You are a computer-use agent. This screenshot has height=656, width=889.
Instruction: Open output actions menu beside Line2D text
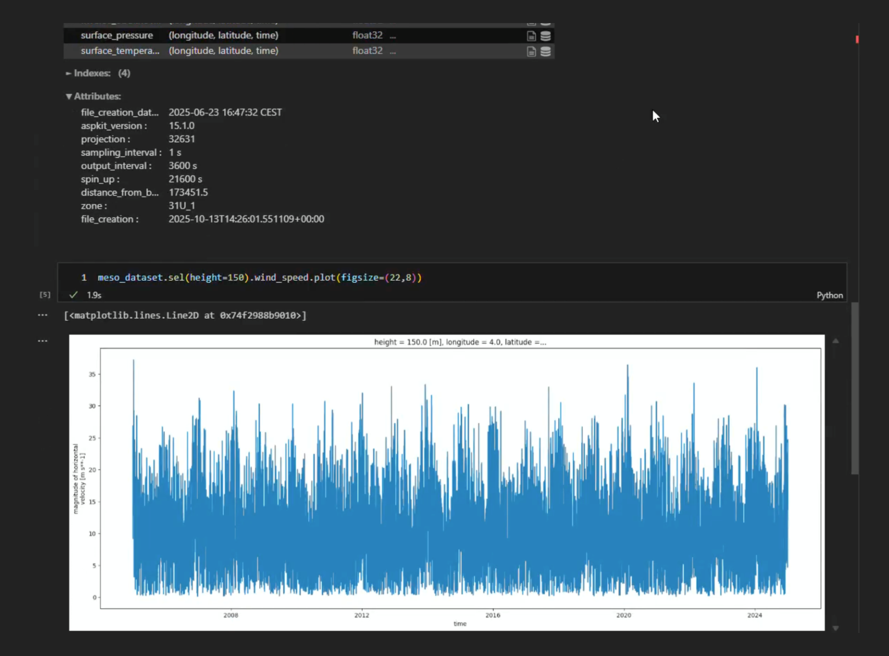pyautogui.click(x=43, y=315)
